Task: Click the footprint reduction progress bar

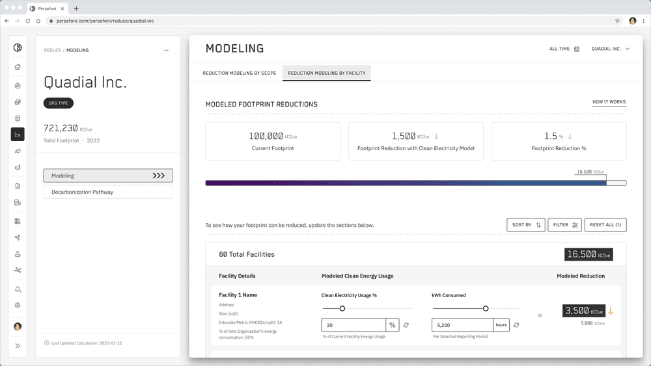Action: tap(415, 183)
